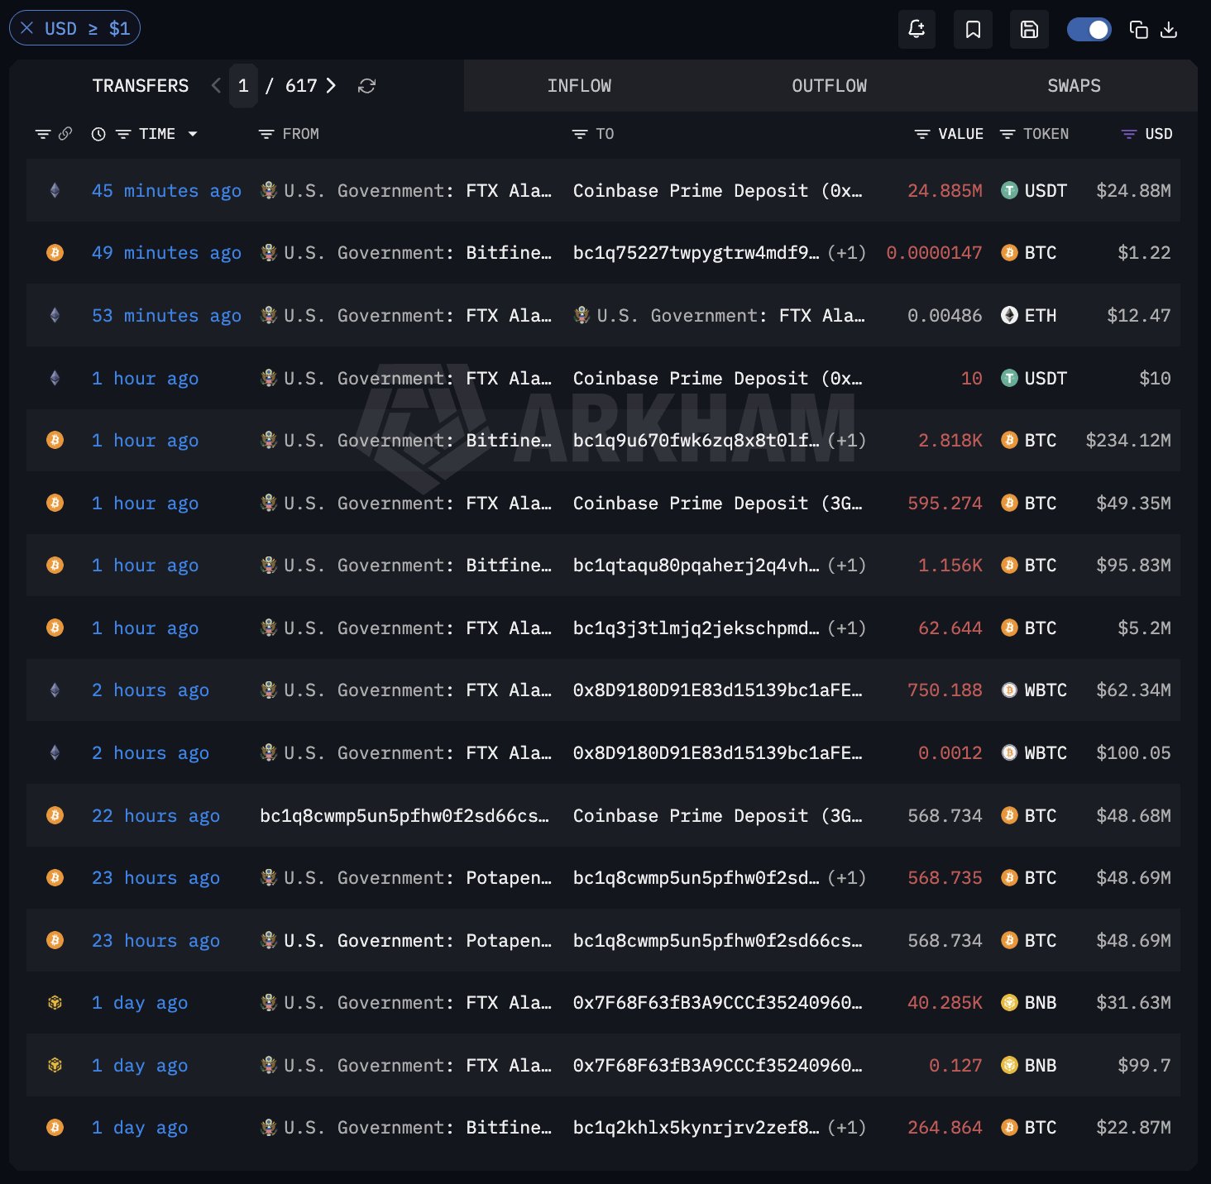
Task: Click the copy icon
Action: click(1139, 30)
